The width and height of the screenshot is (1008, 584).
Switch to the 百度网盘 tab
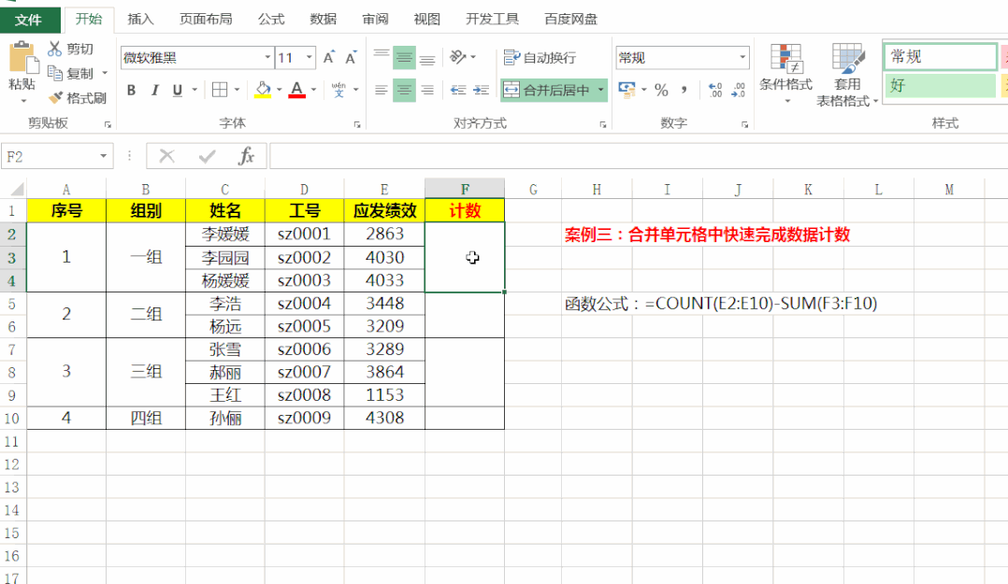tap(570, 20)
